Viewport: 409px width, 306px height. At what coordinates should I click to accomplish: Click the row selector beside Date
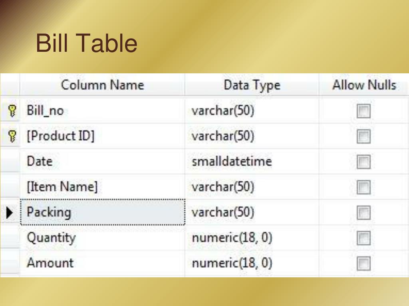[x=10, y=161]
